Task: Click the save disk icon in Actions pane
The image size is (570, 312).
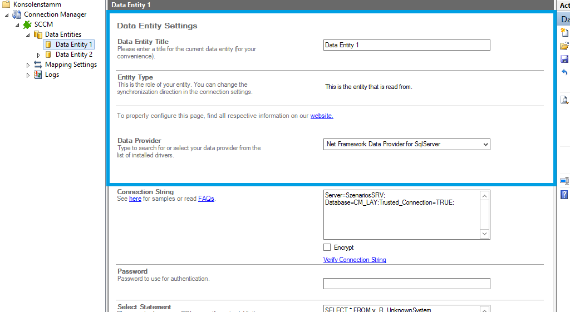Action: pyautogui.click(x=564, y=59)
